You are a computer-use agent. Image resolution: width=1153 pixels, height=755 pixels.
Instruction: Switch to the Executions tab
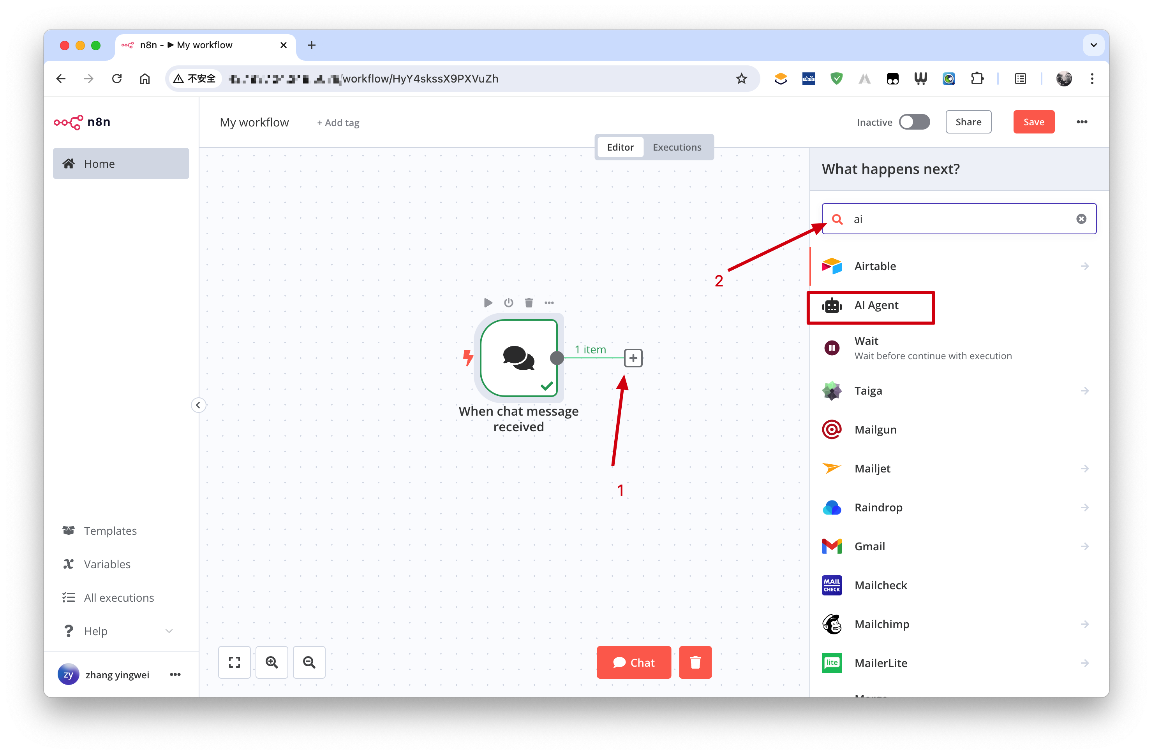[677, 147]
